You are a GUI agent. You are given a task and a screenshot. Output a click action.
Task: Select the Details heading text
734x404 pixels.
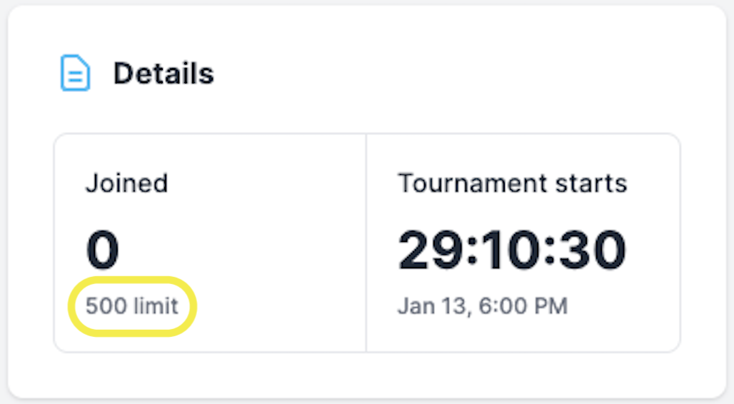pyautogui.click(x=164, y=74)
